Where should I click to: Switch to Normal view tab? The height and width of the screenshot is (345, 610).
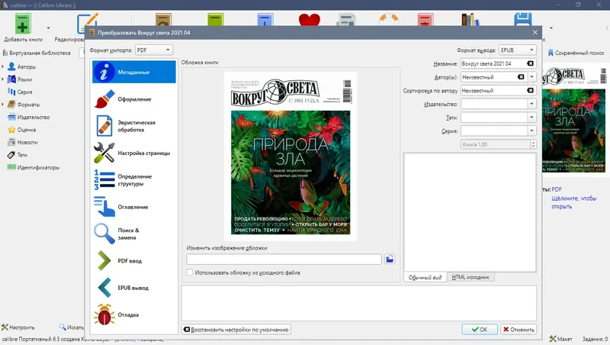pos(425,277)
